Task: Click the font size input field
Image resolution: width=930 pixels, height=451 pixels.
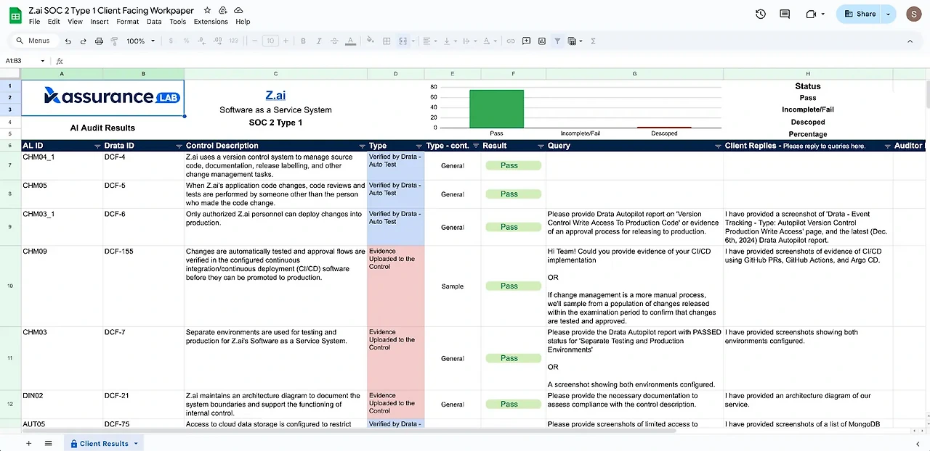Action: [x=270, y=41]
